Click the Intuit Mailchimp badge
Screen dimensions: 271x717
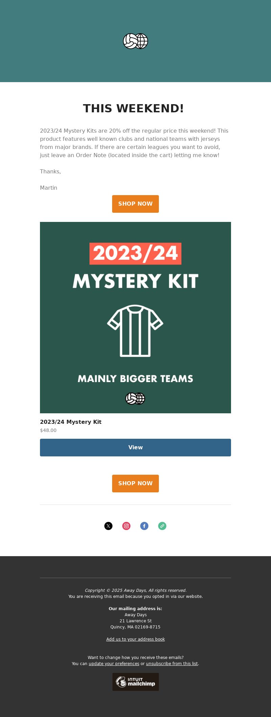(135, 682)
